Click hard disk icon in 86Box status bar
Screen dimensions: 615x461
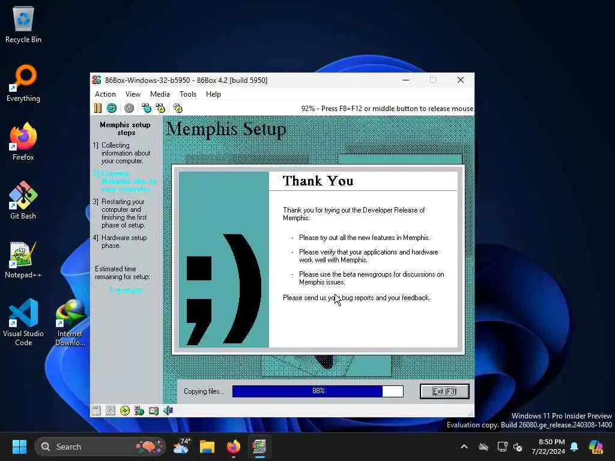tap(154, 411)
